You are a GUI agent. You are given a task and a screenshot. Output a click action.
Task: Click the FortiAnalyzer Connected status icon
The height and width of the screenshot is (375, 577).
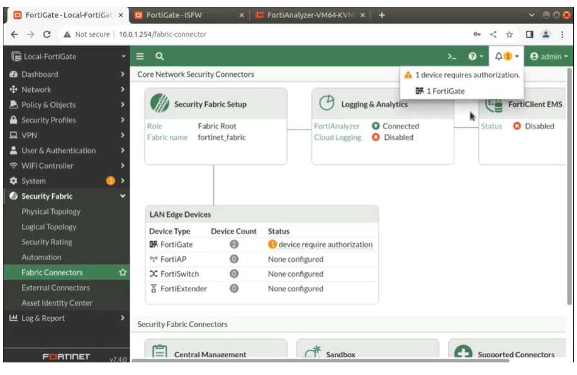(376, 126)
